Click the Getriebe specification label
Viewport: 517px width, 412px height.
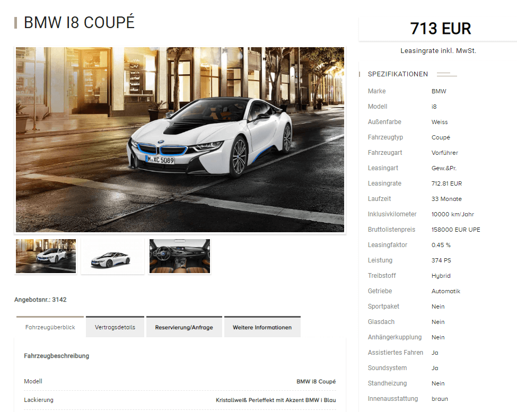(380, 291)
